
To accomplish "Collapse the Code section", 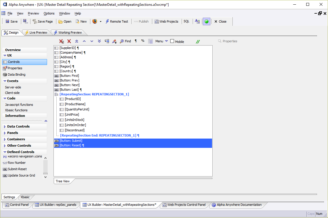I will pos(5,98).
